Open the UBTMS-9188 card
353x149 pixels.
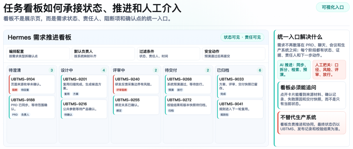32,107
